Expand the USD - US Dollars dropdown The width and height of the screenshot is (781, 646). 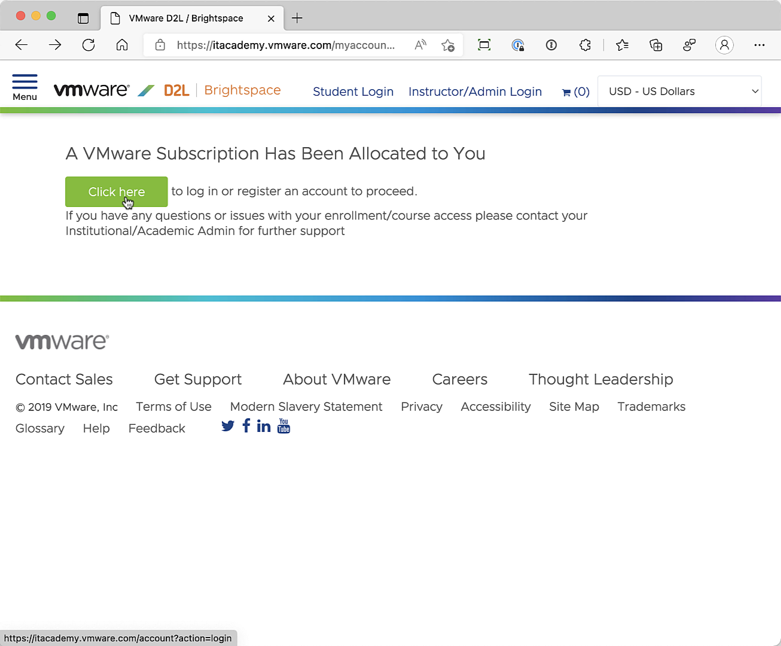[x=679, y=92]
